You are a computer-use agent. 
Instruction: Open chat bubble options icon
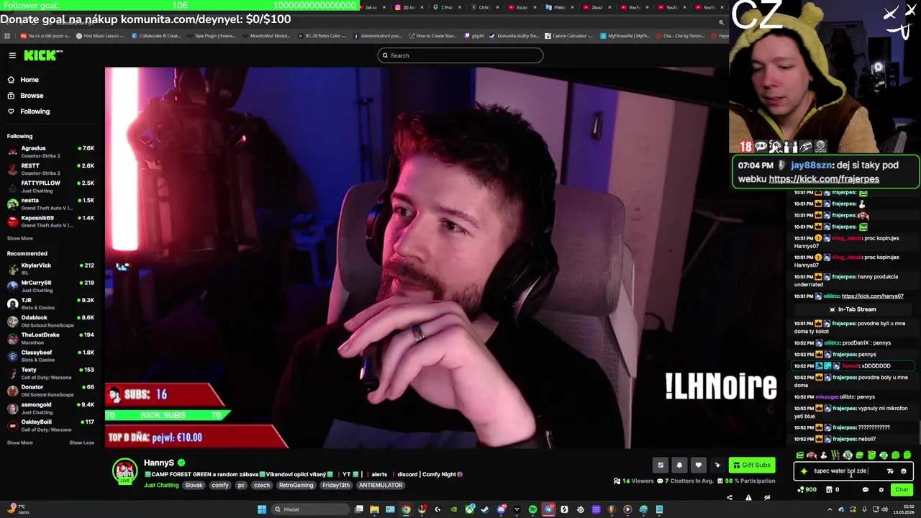coord(866,490)
